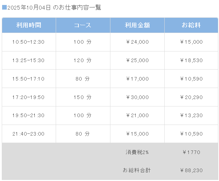The height and width of the screenshot is (181, 219).
Task: Select the 120 分 course cell
Action: click(83, 60)
